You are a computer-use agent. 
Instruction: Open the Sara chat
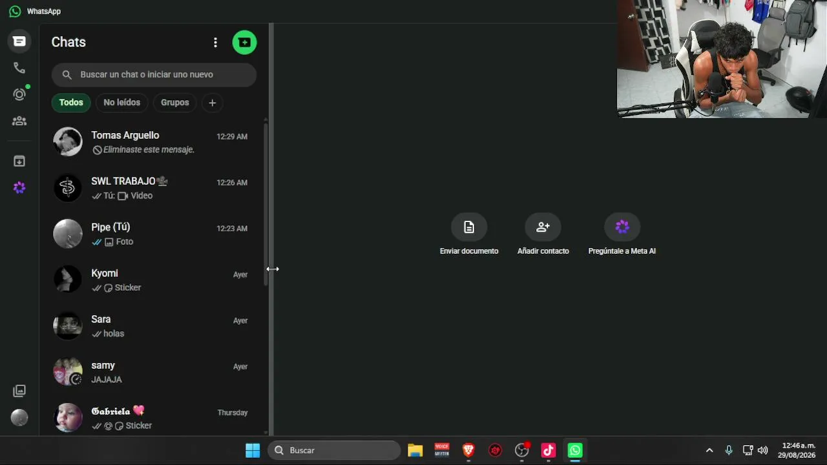coord(153,325)
